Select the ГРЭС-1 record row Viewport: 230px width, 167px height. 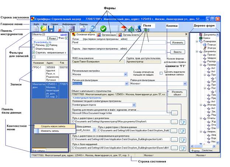[x=50, y=74]
